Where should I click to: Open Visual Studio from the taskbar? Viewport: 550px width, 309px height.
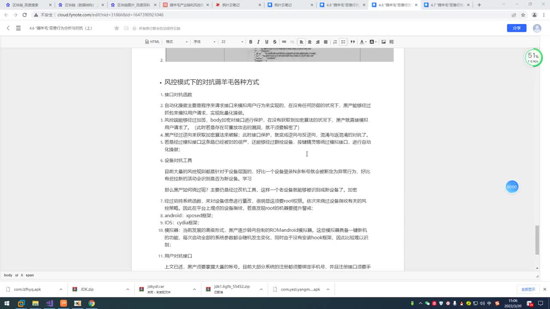(x=49, y=303)
